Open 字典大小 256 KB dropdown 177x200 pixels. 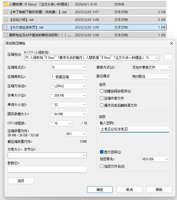[69, 95]
